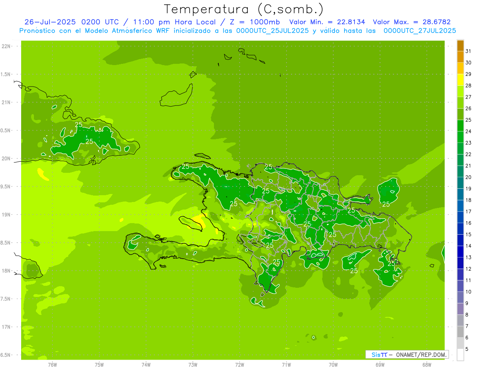The width and height of the screenshot is (479, 370).
Task: Pick the white legend swatch below 5
Action: tap(460, 355)
